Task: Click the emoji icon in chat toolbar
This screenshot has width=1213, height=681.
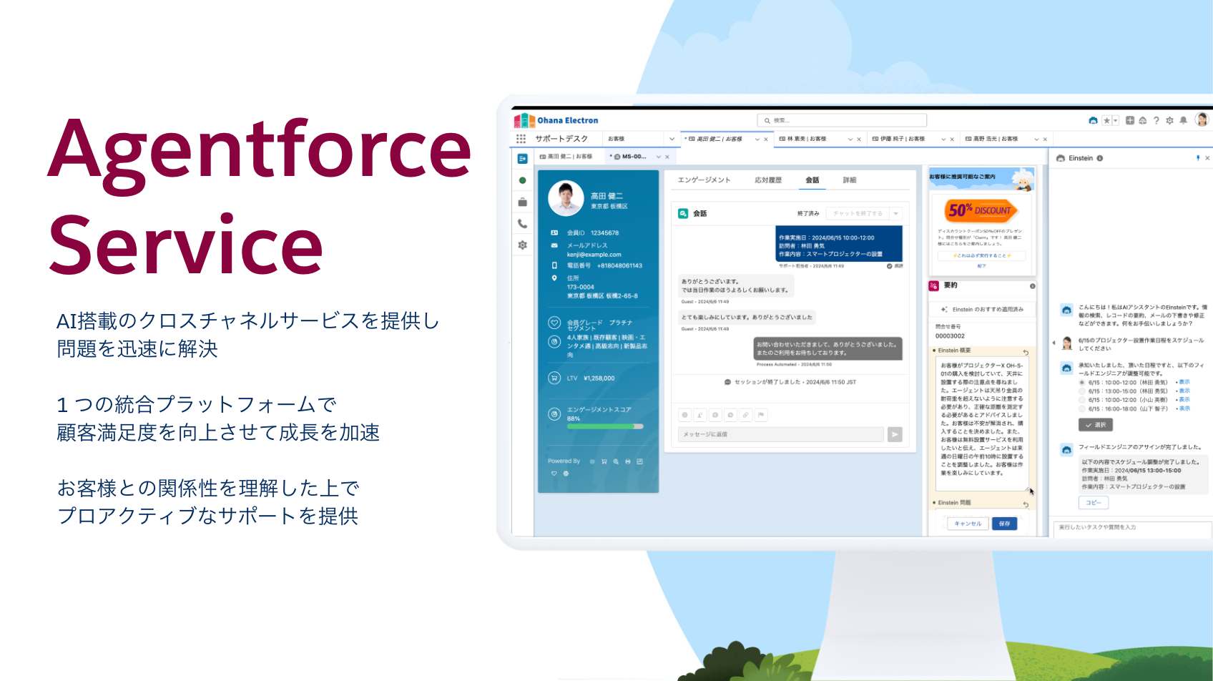Action: (684, 415)
